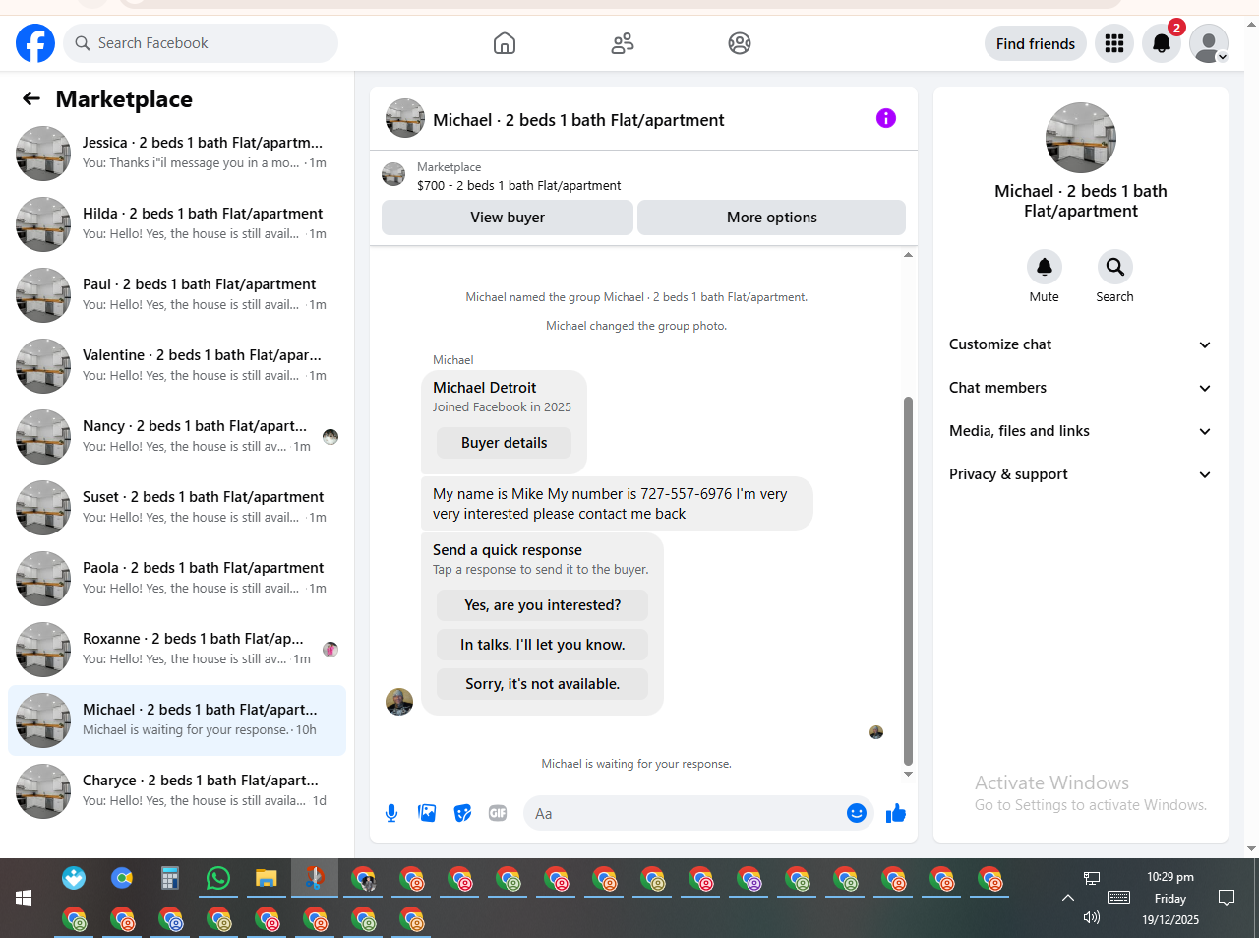
Task: Open Buyer details for Michael Detroit
Action: (x=505, y=443)
